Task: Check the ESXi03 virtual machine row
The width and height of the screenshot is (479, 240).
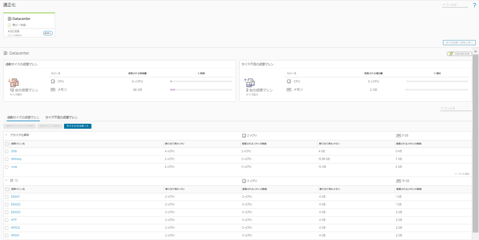Action: click(x=7, y=212)
